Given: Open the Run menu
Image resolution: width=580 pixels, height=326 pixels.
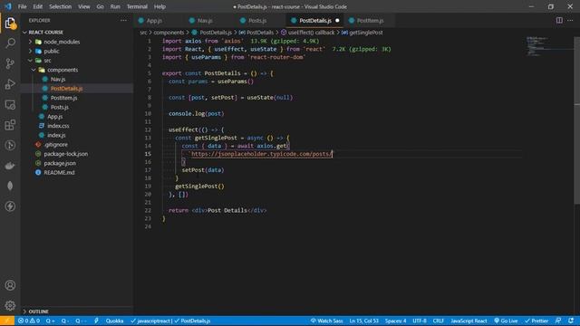Looking at the screenshot, I should point(115,6).
